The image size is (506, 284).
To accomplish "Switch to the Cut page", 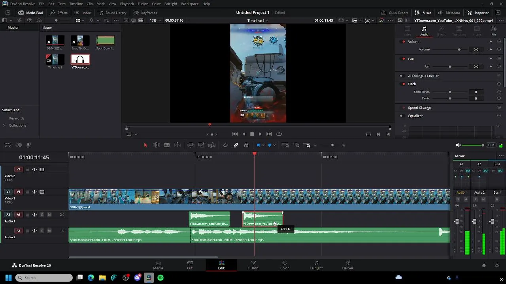I will tap(190, 265).
